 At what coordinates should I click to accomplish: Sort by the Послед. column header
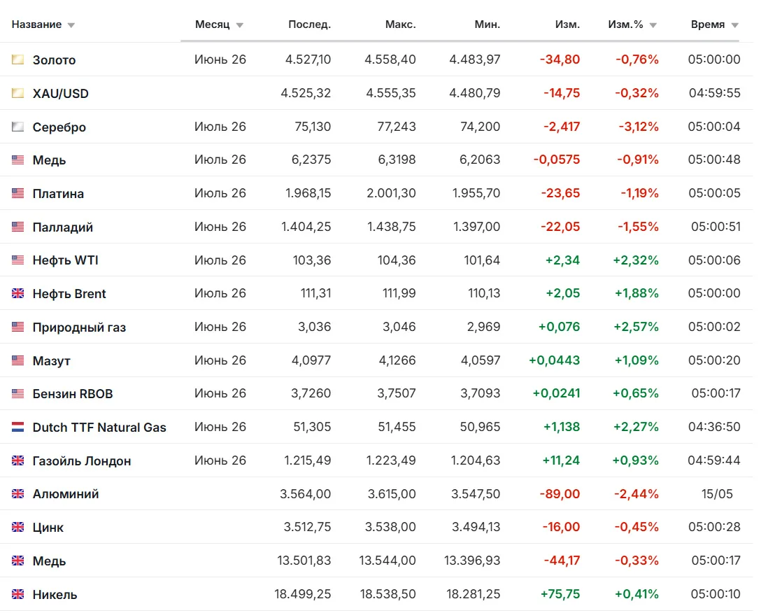click(x=310, y=24)
